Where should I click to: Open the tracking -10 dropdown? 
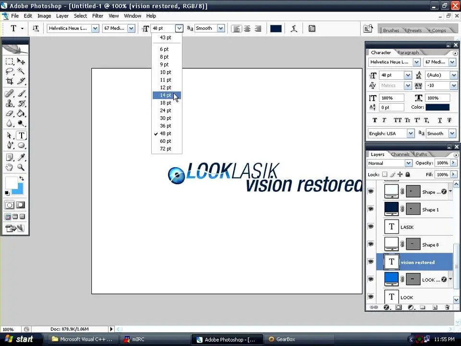pyautogui.click(x=454, y=86)
